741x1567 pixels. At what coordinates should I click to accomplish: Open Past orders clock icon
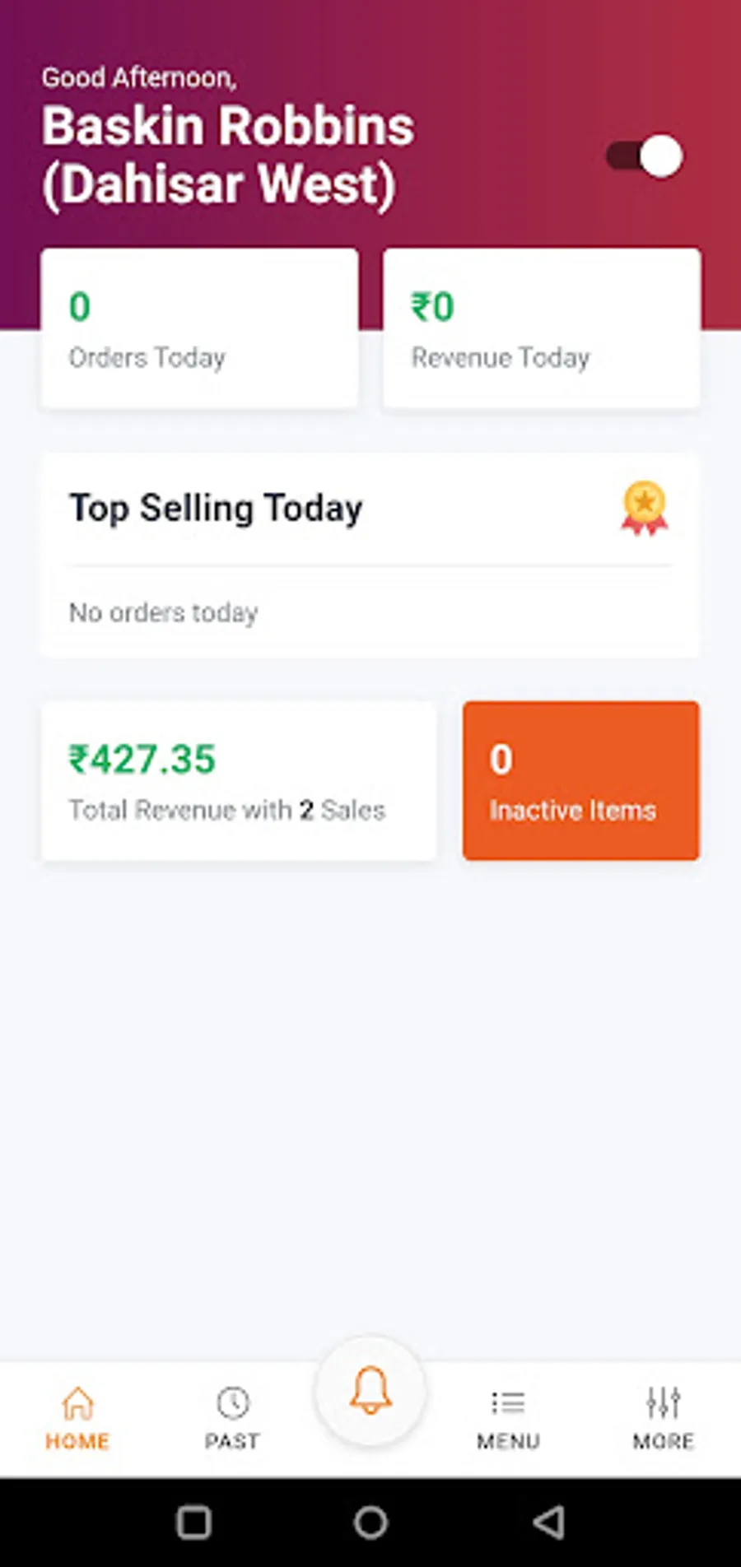click(233, 1403)
